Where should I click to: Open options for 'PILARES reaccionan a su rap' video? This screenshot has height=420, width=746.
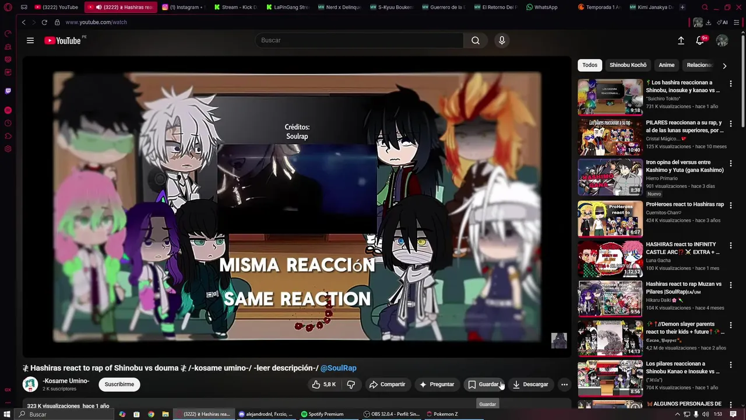click(730, 124)
